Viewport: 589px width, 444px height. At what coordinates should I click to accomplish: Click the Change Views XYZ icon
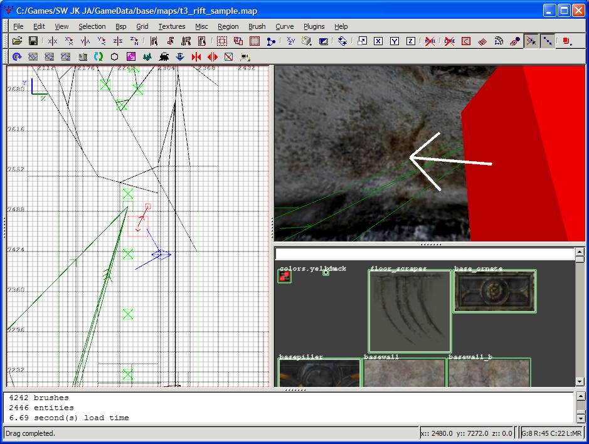(291, 41)
